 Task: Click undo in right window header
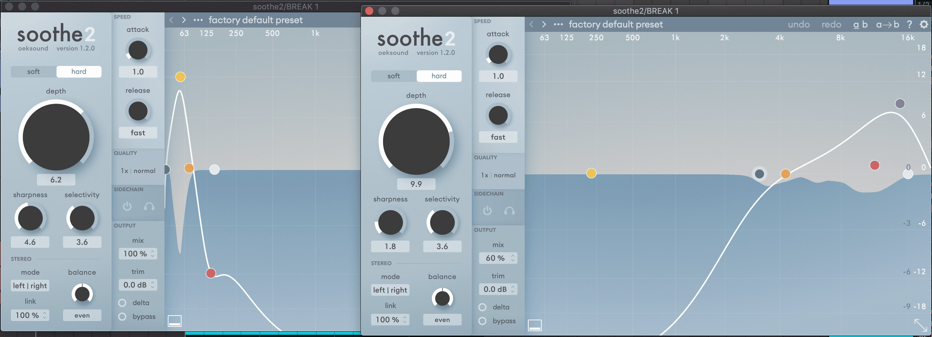click(x=799, y=24)
